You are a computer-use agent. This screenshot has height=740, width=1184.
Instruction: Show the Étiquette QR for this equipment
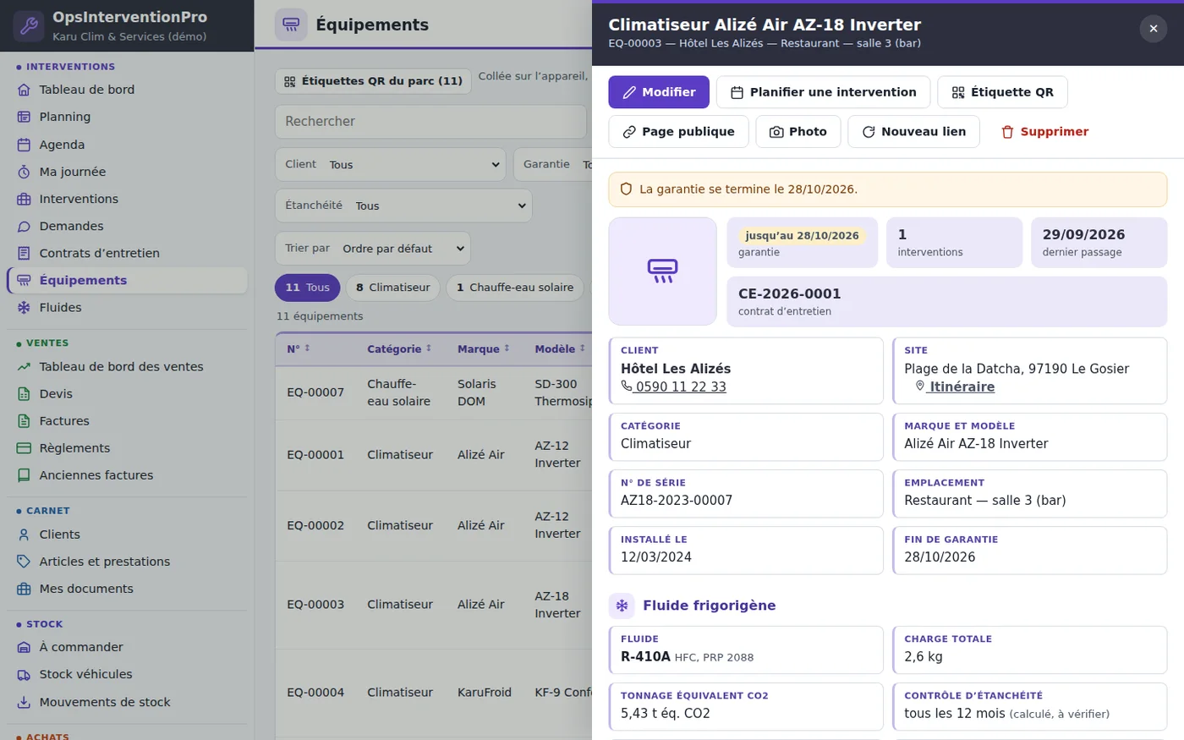point(1002,92)
